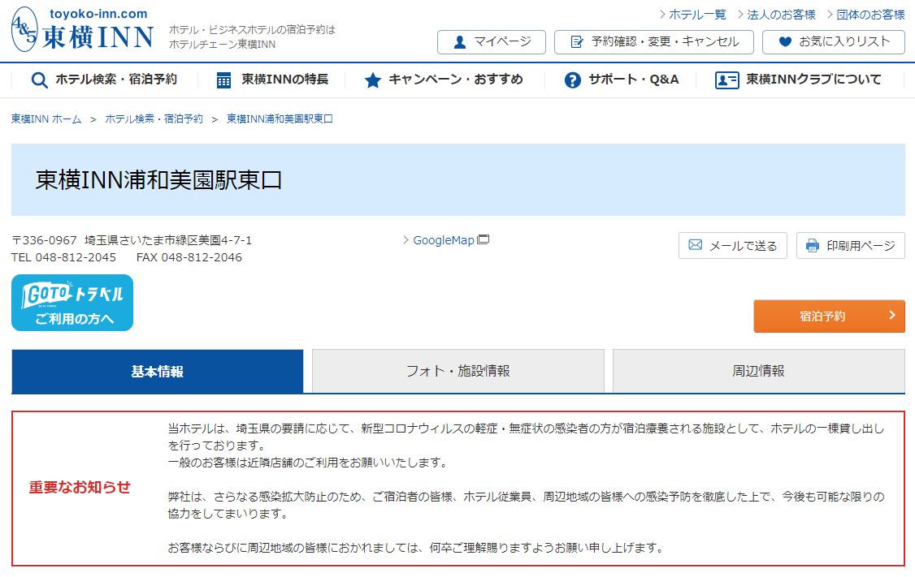915x577 pixels.
Task: Click the magnifier icon beside ホテル検索・宿泊予約
Action: (39, 80)
